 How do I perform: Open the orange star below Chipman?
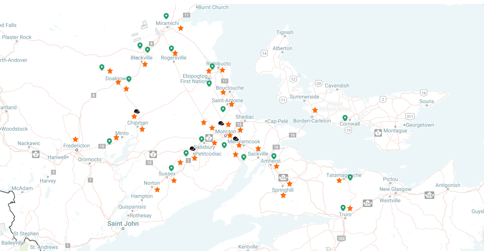tap(142, 129)
